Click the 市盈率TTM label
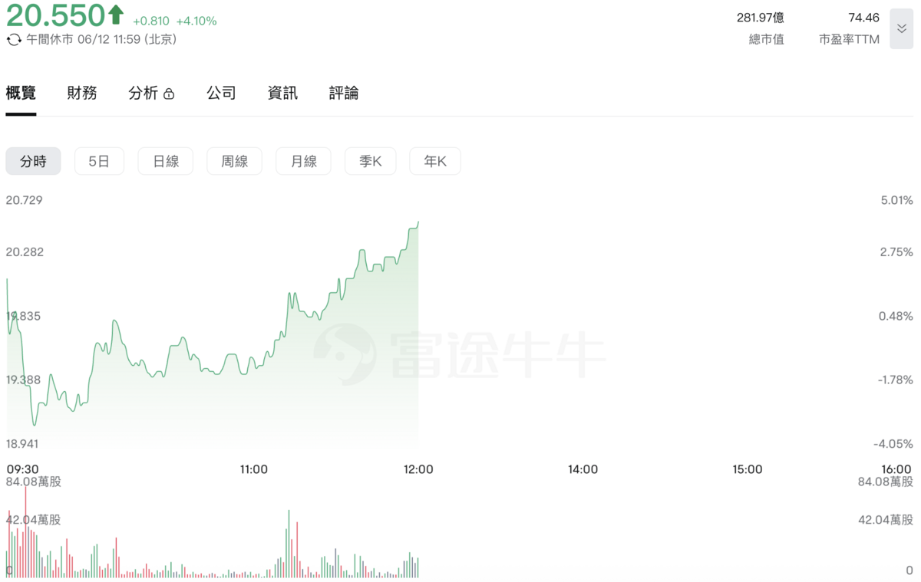The image size is (921, 582). (849, 39)
